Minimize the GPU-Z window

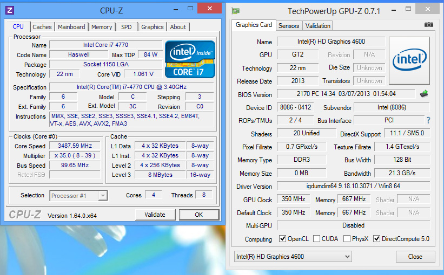point(394,10)
